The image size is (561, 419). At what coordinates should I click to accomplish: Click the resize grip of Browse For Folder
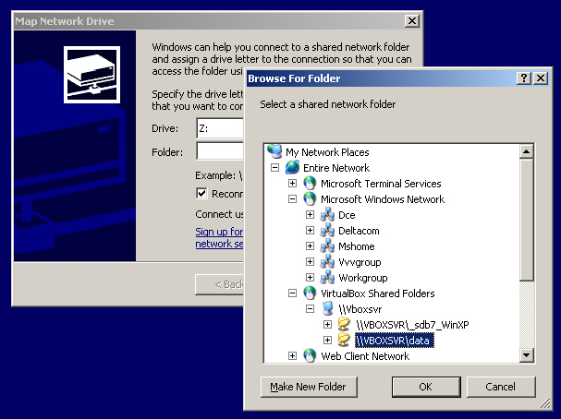click(x=545, y=403)
